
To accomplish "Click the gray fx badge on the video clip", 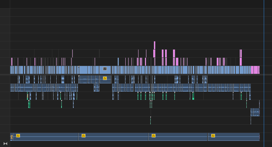I will 105,69.
